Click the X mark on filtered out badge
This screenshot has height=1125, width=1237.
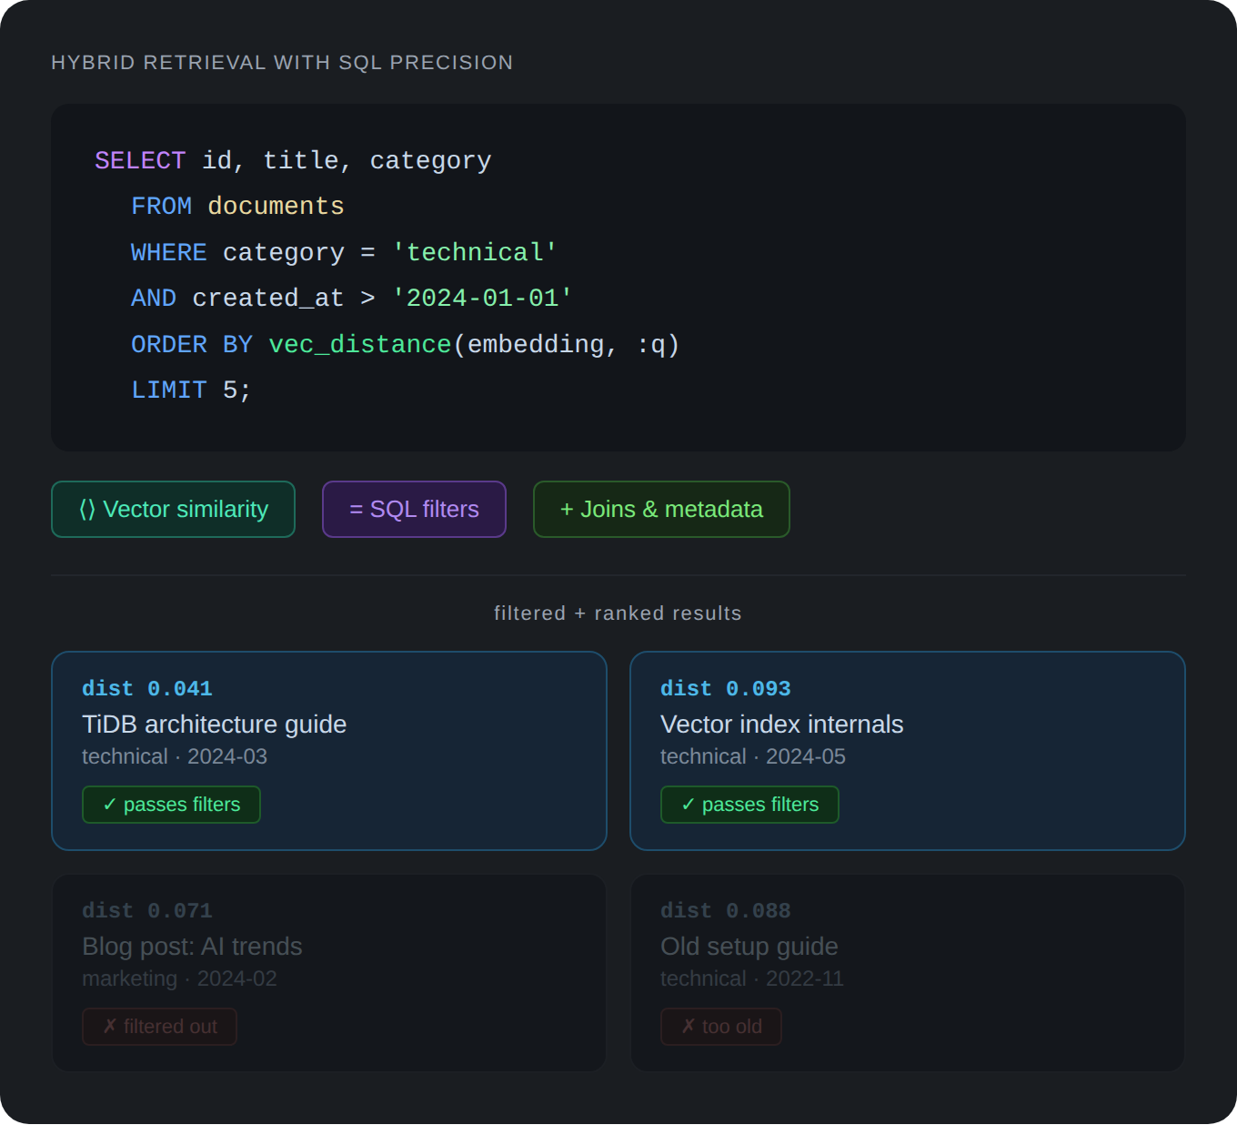110,1027
